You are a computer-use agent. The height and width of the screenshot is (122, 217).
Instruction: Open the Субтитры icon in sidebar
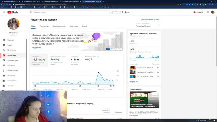pyautogui.click(x=4, y=65)
